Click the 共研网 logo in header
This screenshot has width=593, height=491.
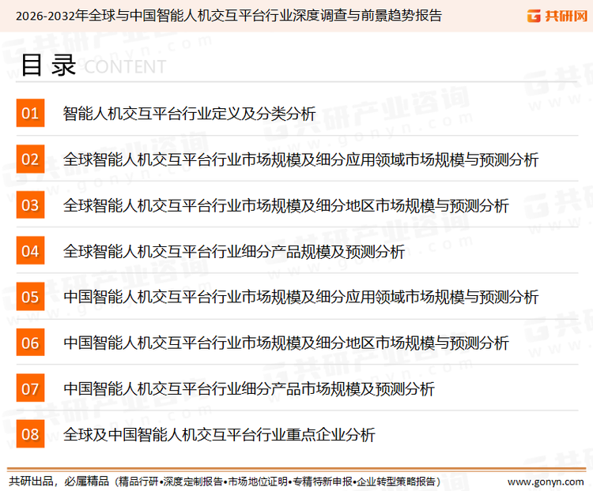(557, 16)
